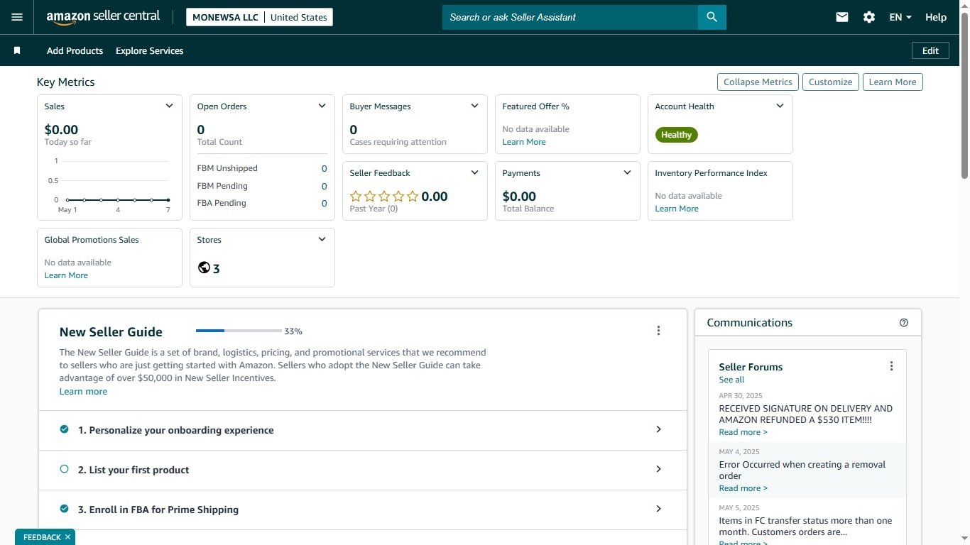Click the search magnifier button

click(712, 17)
